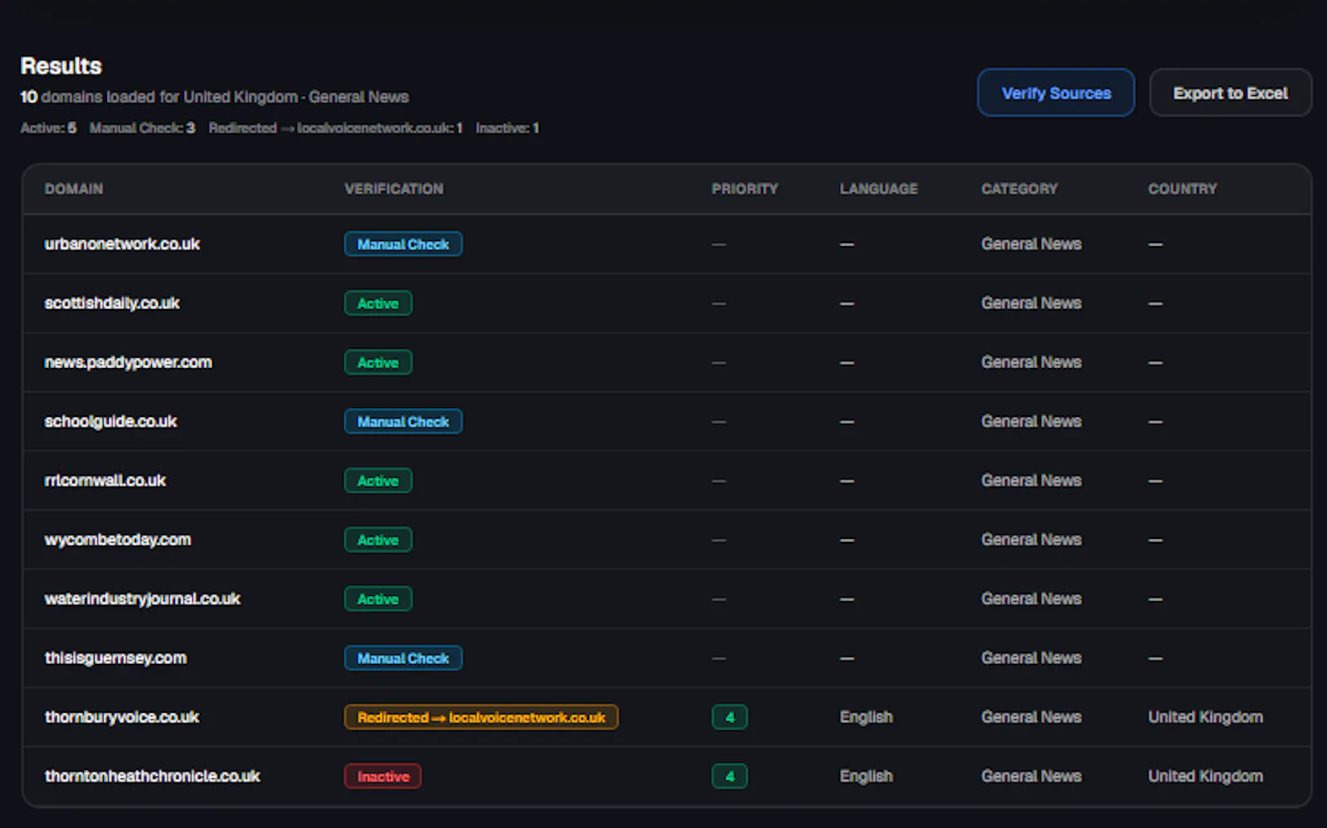The image size is (1327, 828).
Task: Click the LANGUAGE column header
Action: click(879, 189)
